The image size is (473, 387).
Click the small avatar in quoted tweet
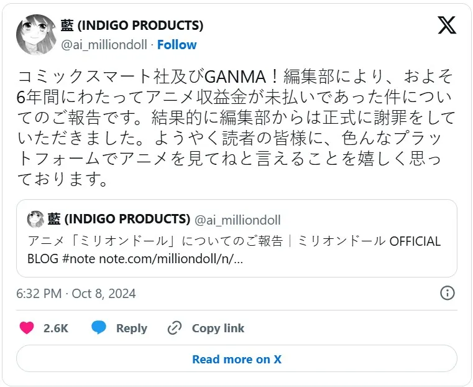tap(35, 219)
